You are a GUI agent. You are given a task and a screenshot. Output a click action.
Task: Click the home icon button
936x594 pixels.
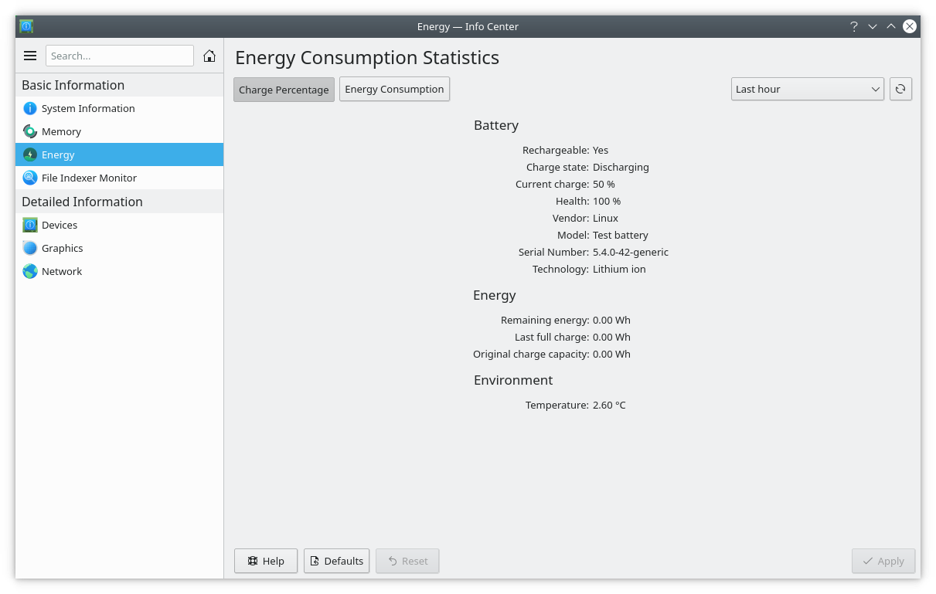(x=209, y=56)
